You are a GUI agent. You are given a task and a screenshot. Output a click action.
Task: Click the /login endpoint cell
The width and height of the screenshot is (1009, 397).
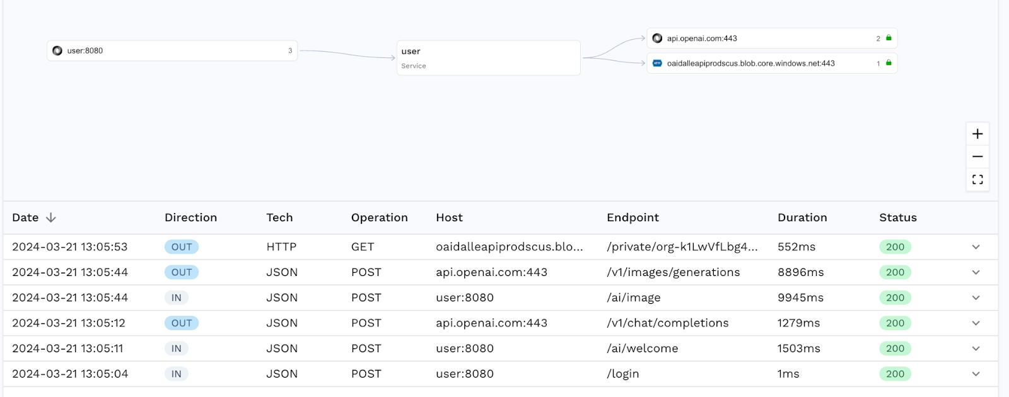623,374
